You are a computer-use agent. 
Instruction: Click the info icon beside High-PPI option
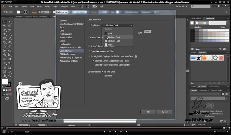[x=136, y=56]
